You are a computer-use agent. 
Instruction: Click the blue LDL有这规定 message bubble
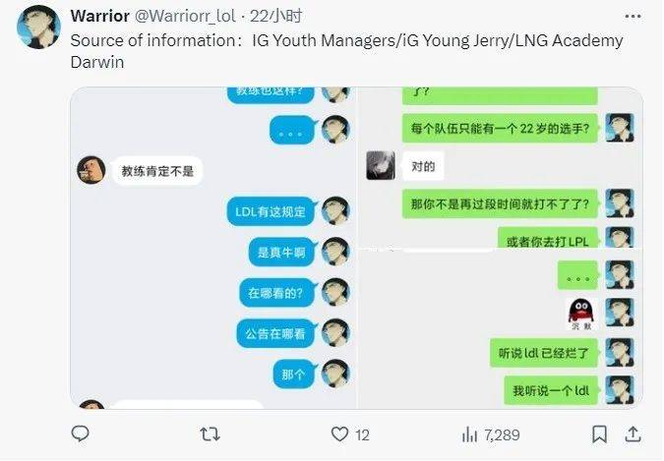272,211
